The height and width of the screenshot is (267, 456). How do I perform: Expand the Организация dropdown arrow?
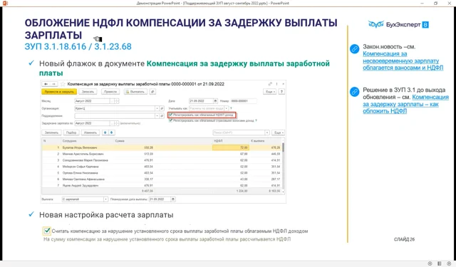(x=157, y=108)
